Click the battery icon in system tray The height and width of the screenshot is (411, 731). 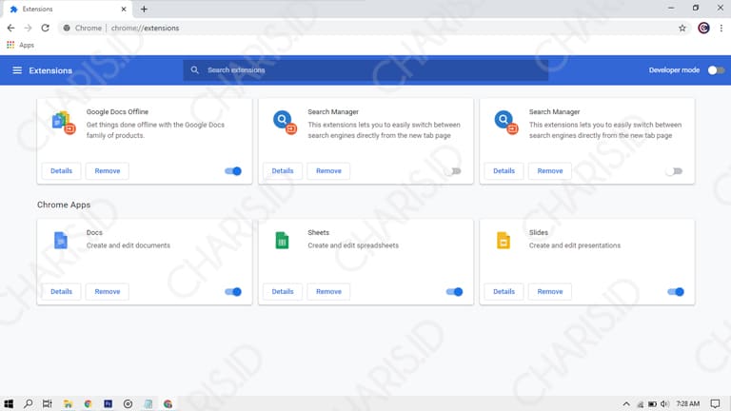(653, 403)
